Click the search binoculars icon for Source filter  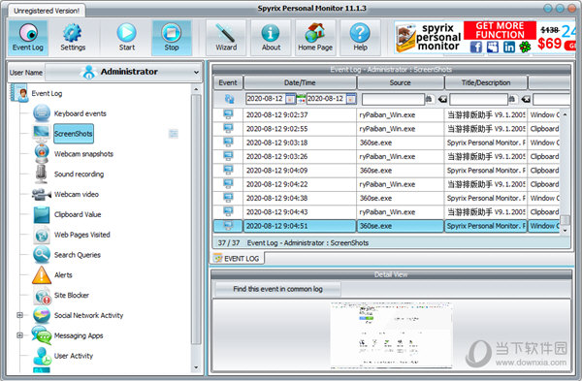click(429, 99)
